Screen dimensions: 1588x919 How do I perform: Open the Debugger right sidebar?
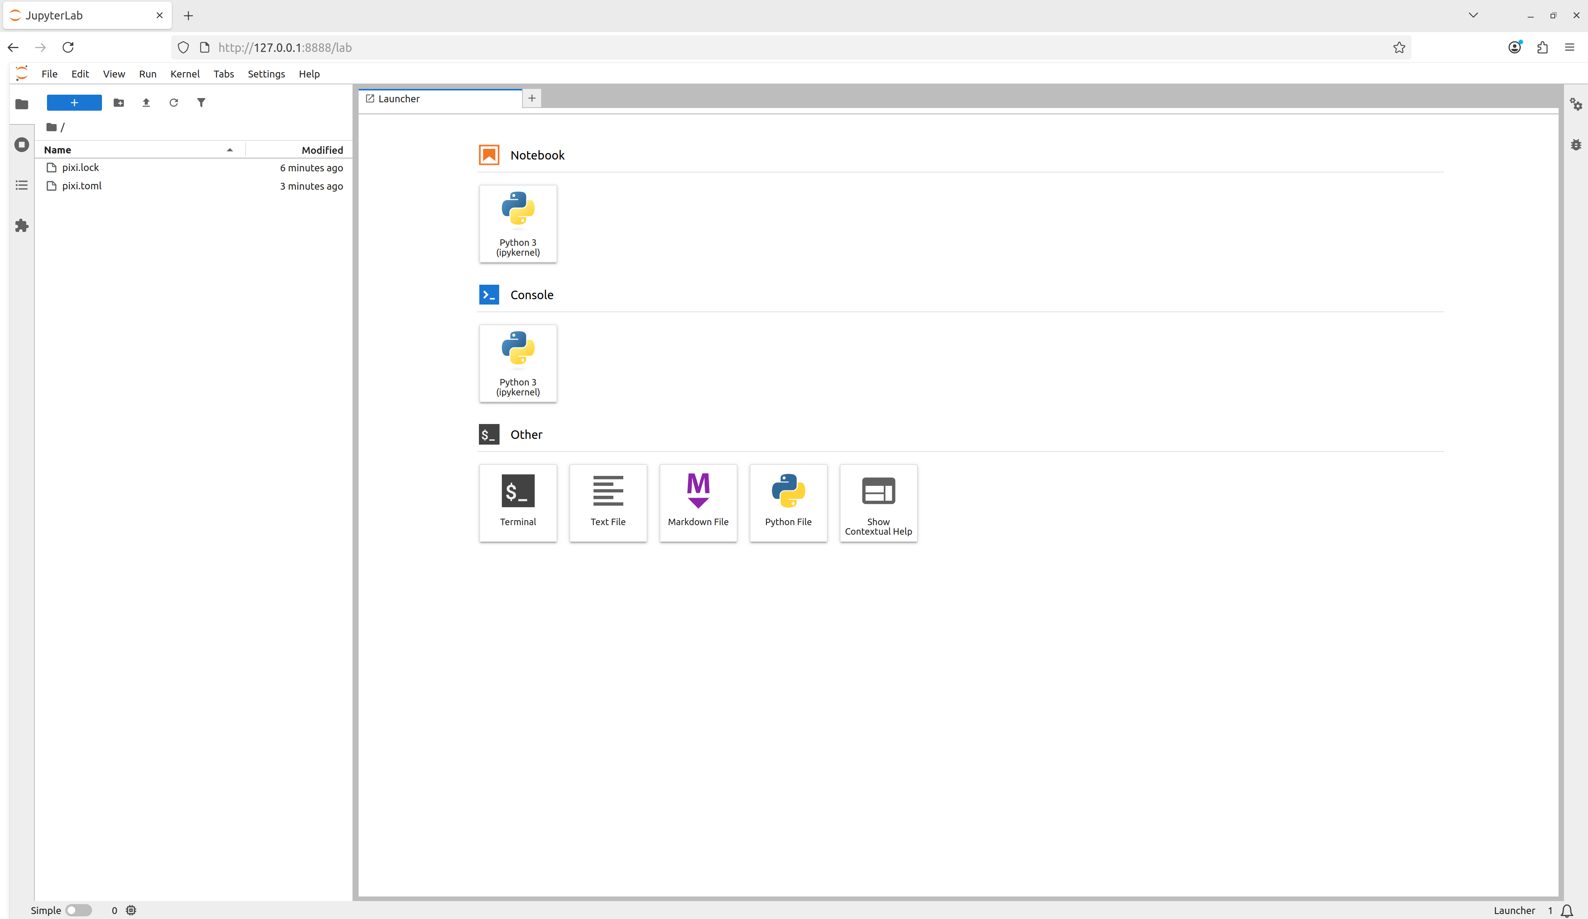point(1576,145)
